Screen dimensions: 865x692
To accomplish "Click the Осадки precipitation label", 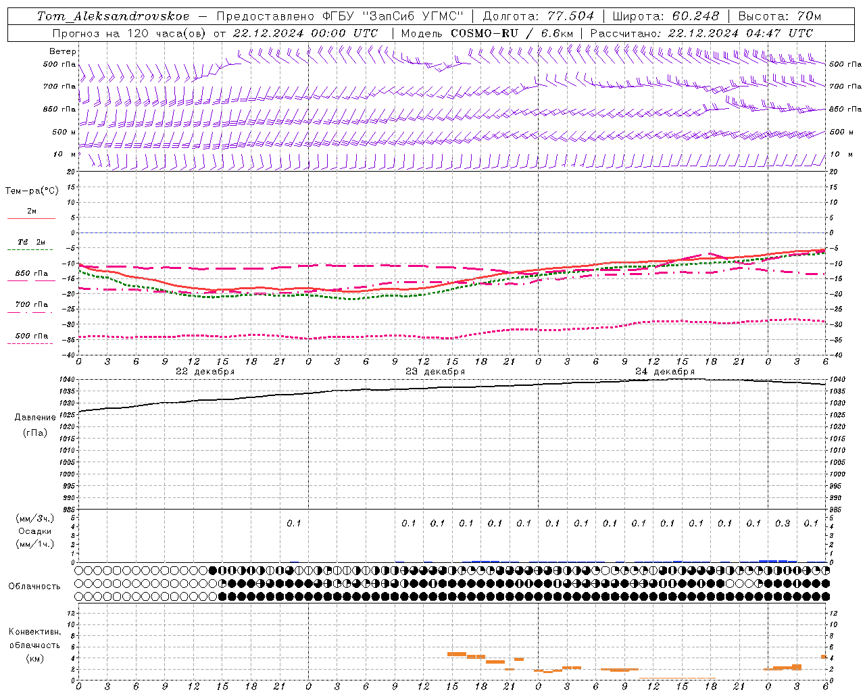I will 35,531.
